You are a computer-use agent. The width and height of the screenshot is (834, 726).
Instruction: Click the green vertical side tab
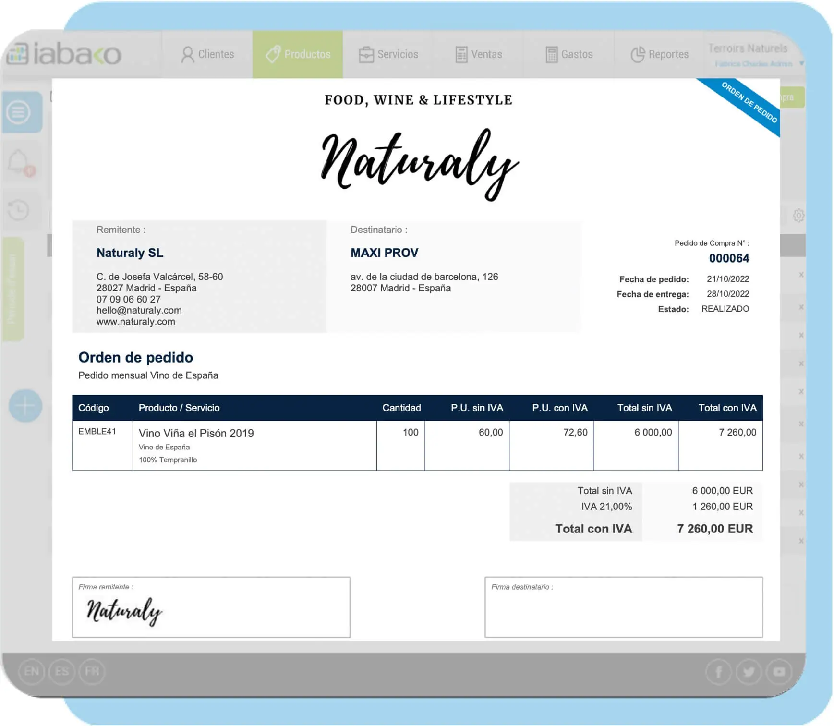[13, 289]
